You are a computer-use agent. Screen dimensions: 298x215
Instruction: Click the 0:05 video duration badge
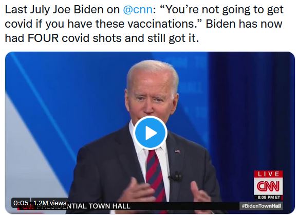[x=21, y=203]
